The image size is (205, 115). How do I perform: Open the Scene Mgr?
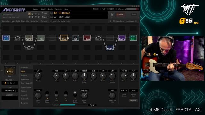pyautogui.click(x=34, y=21)
